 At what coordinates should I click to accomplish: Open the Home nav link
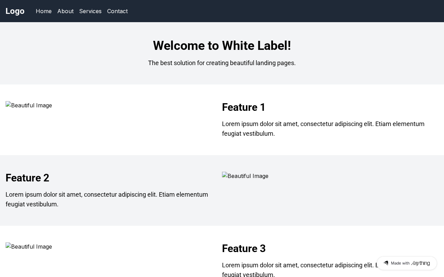click(x=44, y=11)
